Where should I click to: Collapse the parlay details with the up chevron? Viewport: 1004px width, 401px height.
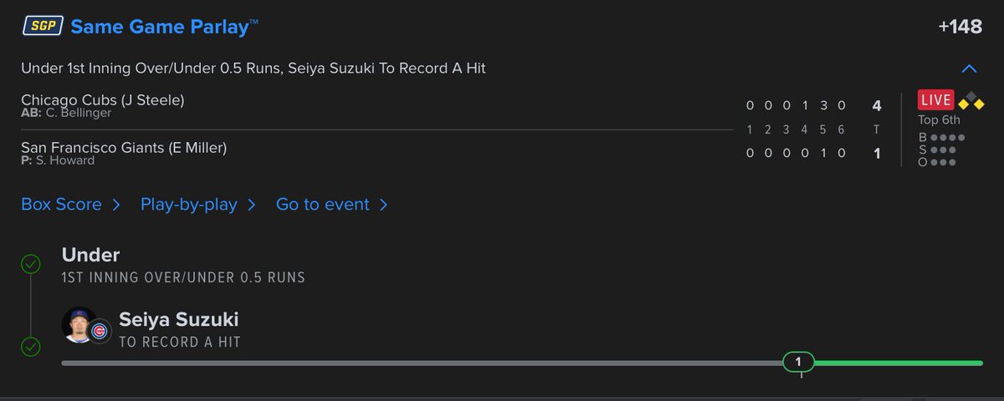click(969, 69)
